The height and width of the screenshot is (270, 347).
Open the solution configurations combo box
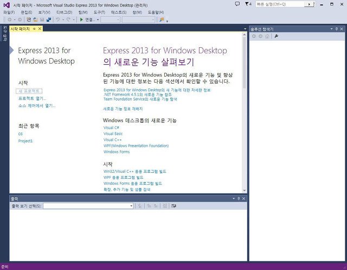[110, 20]
